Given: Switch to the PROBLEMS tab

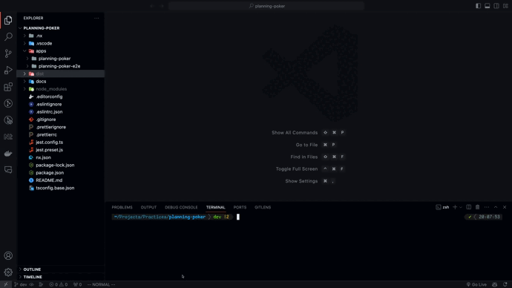Looking at the screenshot, I should pos(122,207).
